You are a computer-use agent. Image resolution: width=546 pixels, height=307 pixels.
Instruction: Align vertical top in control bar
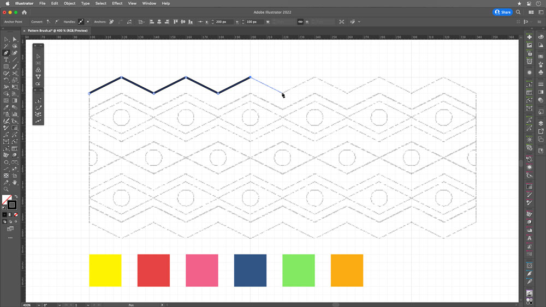(x=175, y=22)
